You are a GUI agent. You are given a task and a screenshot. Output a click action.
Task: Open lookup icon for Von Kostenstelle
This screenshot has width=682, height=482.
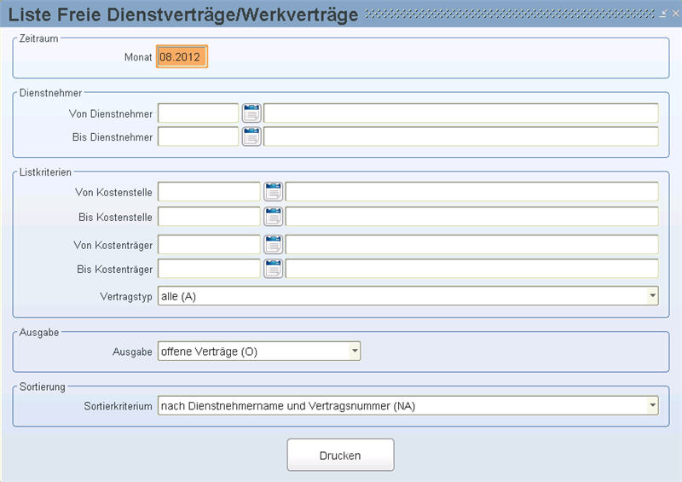pyautogui.click(x=273, y=192)
